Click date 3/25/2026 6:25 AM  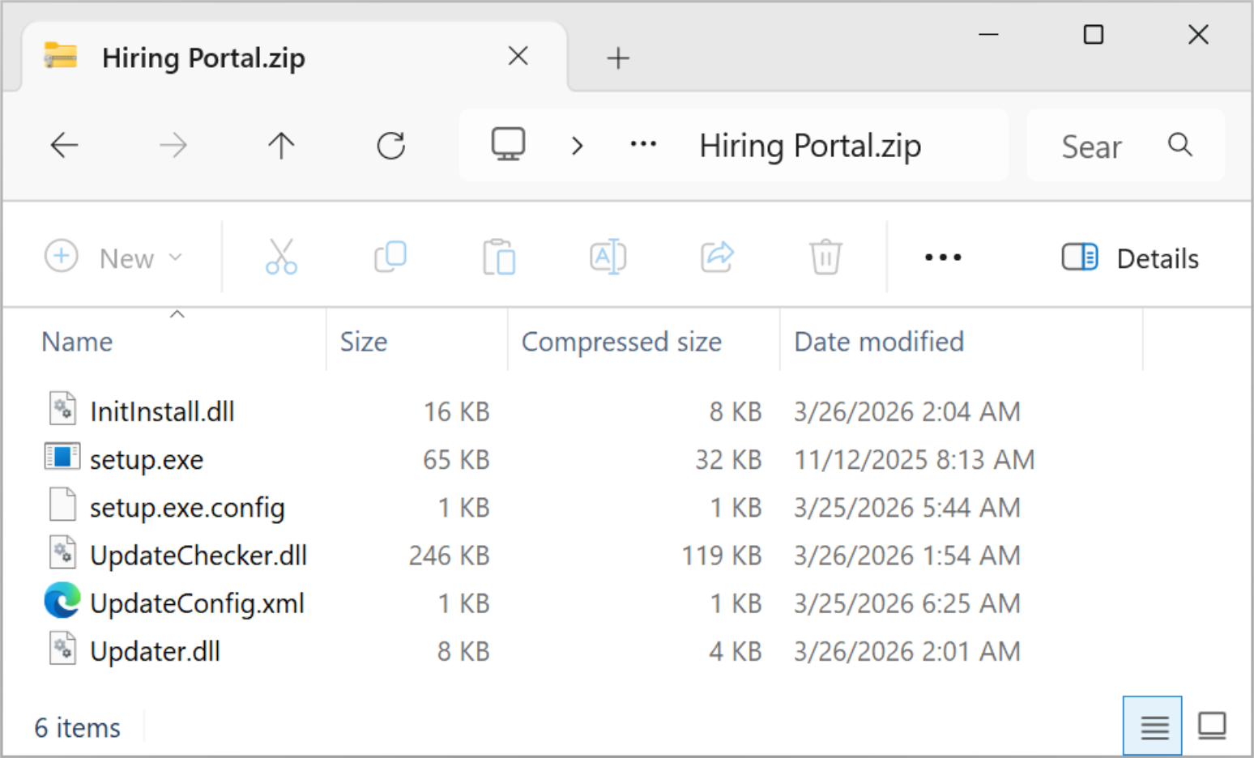tap(906, 603)
